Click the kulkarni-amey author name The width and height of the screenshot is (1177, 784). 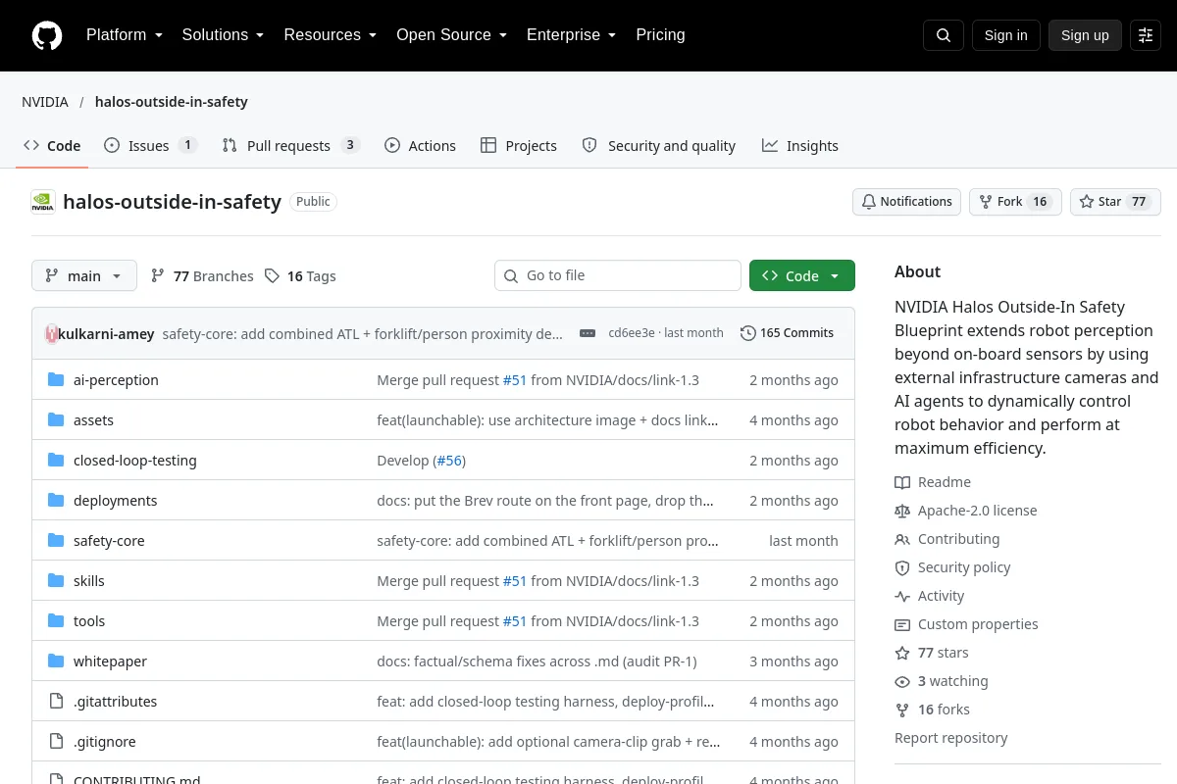pos(107,333)
